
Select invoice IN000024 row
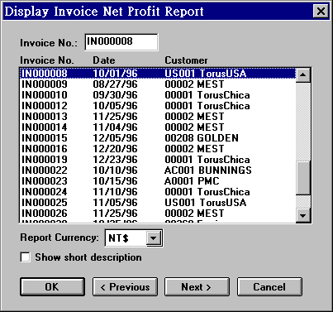pyautogui.click(x=158, y=192)
